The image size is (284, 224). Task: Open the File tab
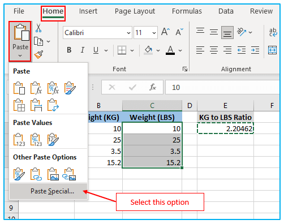(19, 11)
